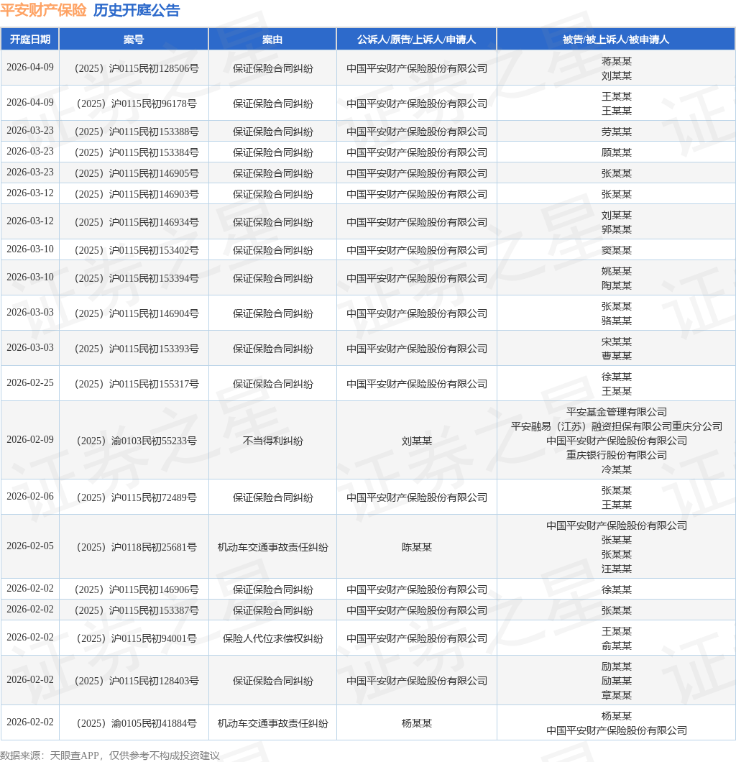
Task: Click defendant 中国平安财产保险股份有限公司 in the 陈某某 row
Action: click(x=617, y=525)
